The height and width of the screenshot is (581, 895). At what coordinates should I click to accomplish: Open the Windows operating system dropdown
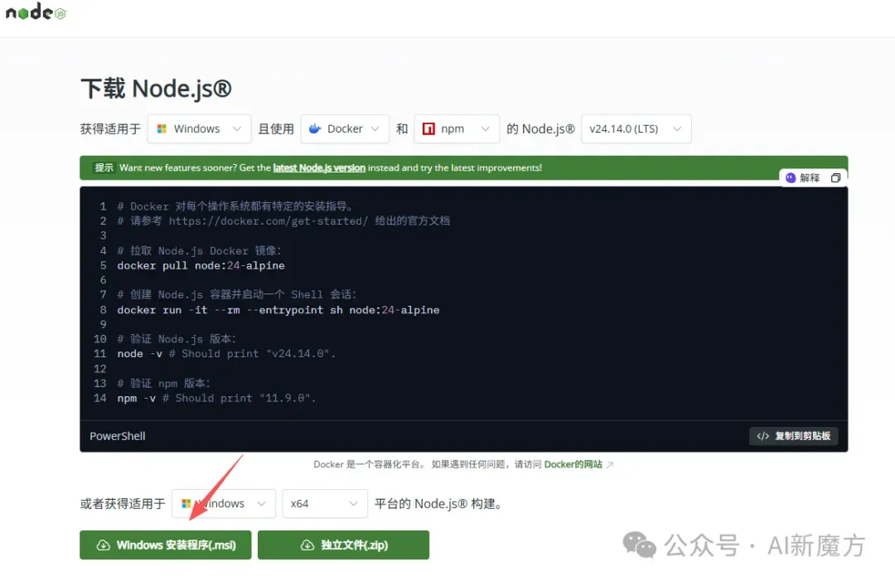(199, 129)
